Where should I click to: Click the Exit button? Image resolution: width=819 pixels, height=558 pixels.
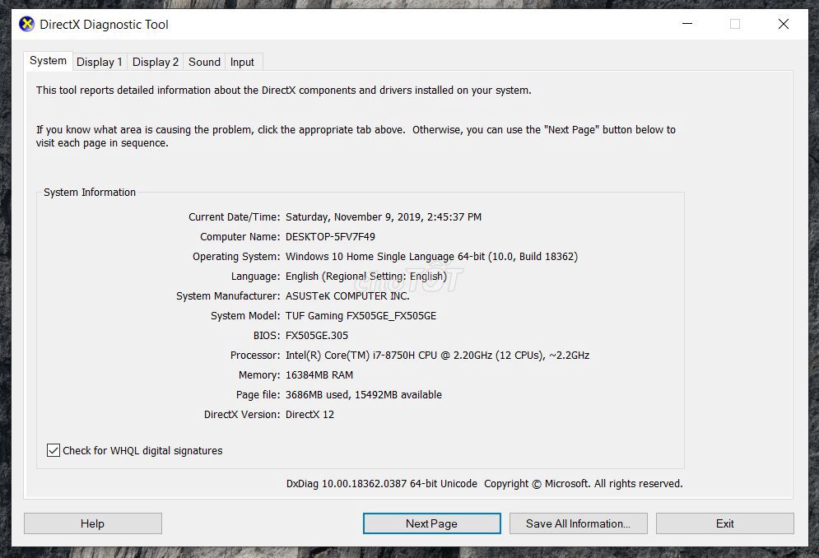click(x=725, y=523)
